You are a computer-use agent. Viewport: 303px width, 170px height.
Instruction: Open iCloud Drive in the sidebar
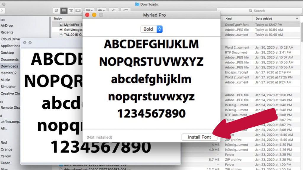10,39
